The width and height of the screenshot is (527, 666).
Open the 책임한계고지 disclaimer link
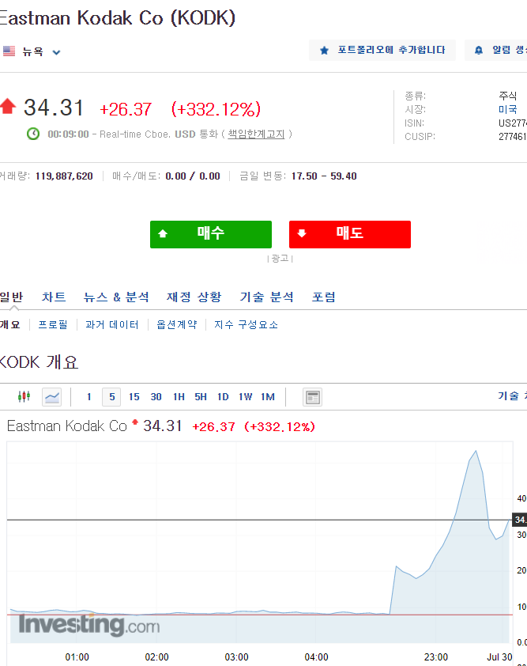point(256,134)
